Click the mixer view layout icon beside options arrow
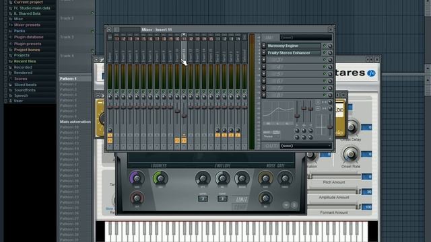Screen dimensions: 431x242 click(117, 30)
